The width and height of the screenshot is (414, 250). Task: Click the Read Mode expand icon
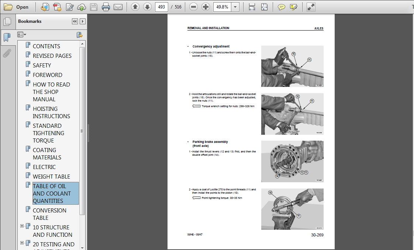[x=311, y=7]
